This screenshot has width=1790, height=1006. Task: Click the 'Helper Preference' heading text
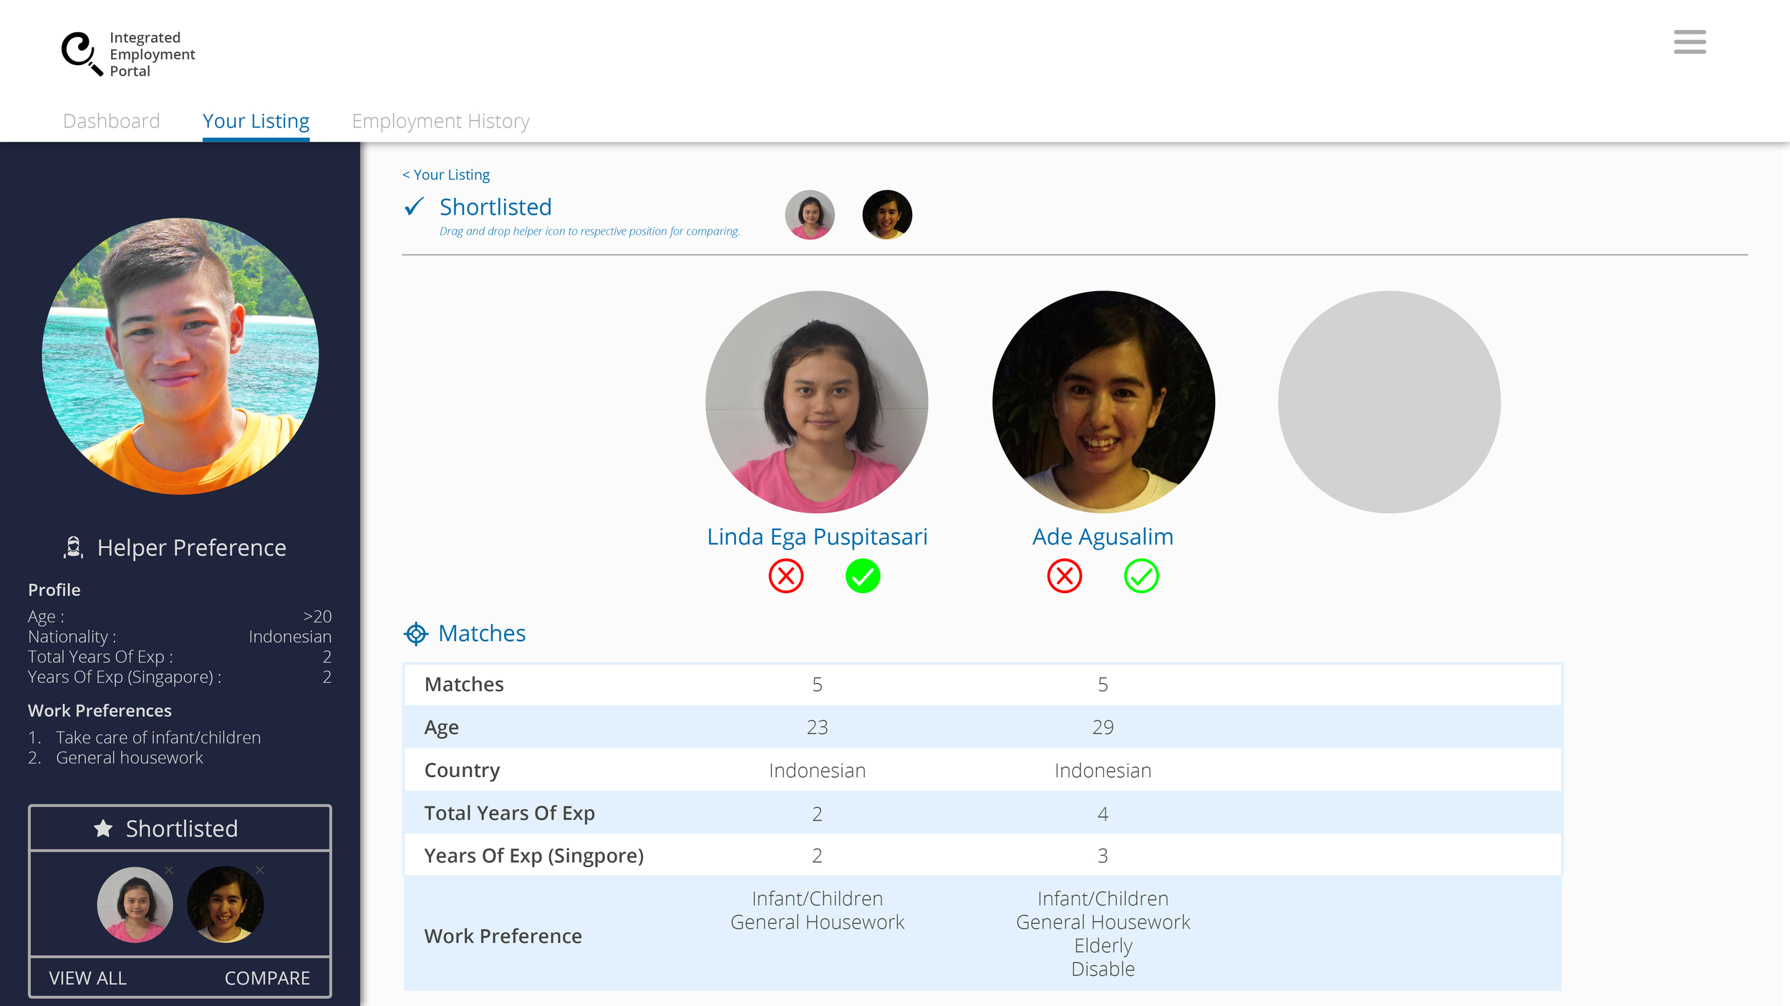192,547
